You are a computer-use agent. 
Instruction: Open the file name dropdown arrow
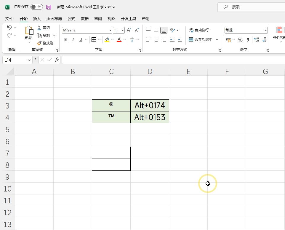click(x=114, y=7)
